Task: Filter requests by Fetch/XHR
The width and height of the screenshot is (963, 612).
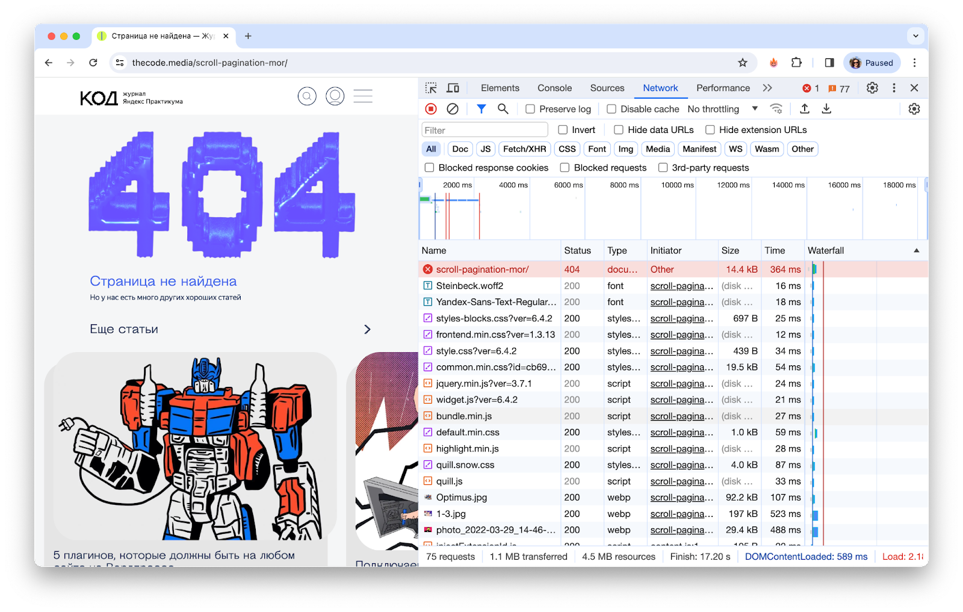Action: pyautogui.click(x=524, y=149)
